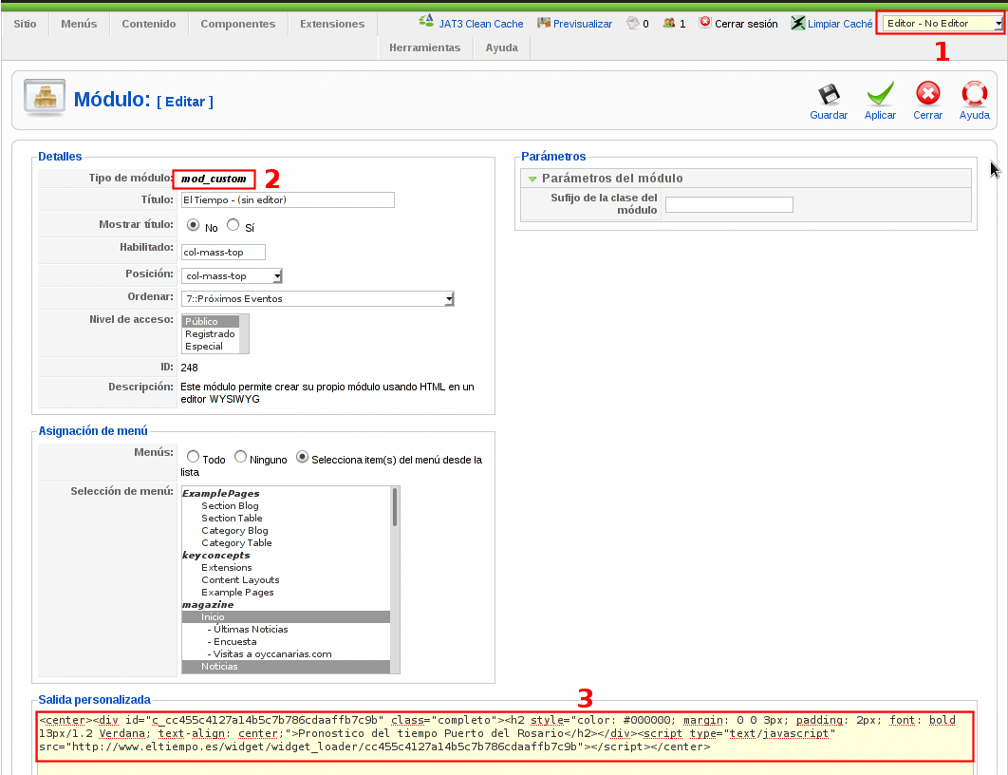Click the Previsualizar icon
1008x775 pixels.
click(x=544, y=23)
